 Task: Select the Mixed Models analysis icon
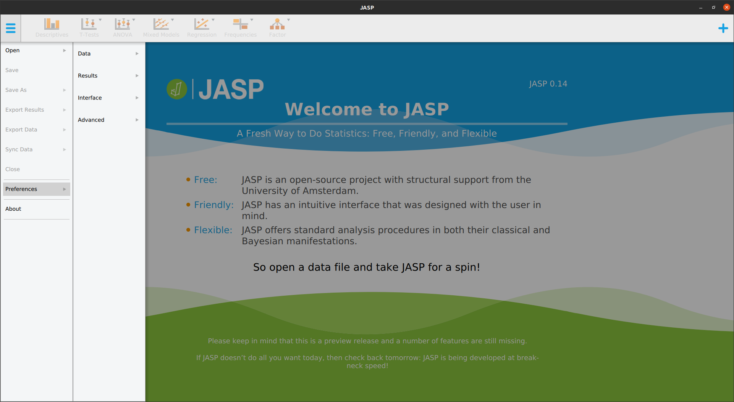click(x=161, y=27)
